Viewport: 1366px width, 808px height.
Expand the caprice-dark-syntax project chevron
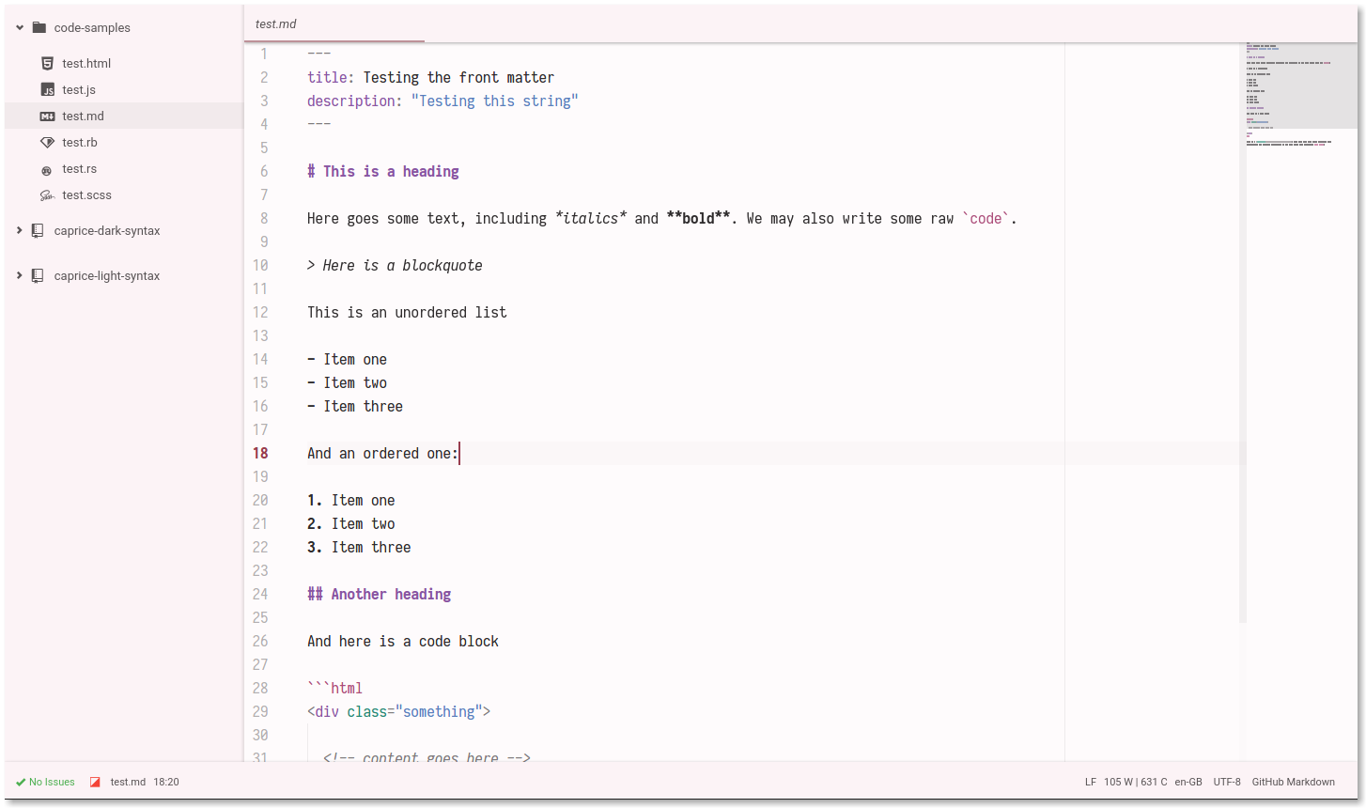click(x=20, y=230)
